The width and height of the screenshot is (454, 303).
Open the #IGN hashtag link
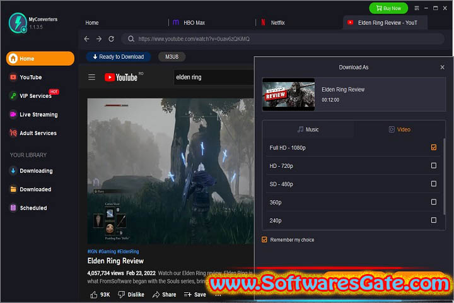(x=92, y=251)
